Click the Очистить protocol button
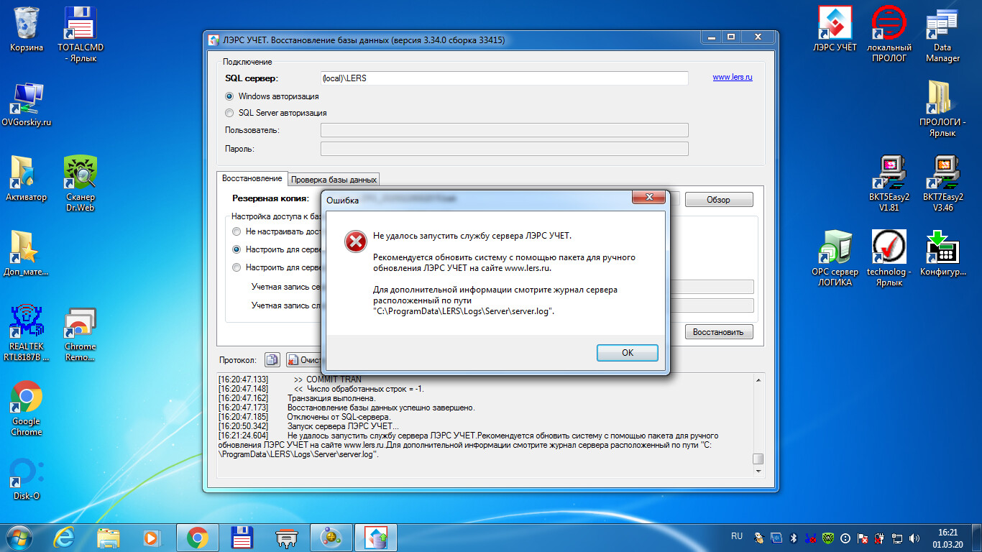The image size is (982, 552). 303,359
